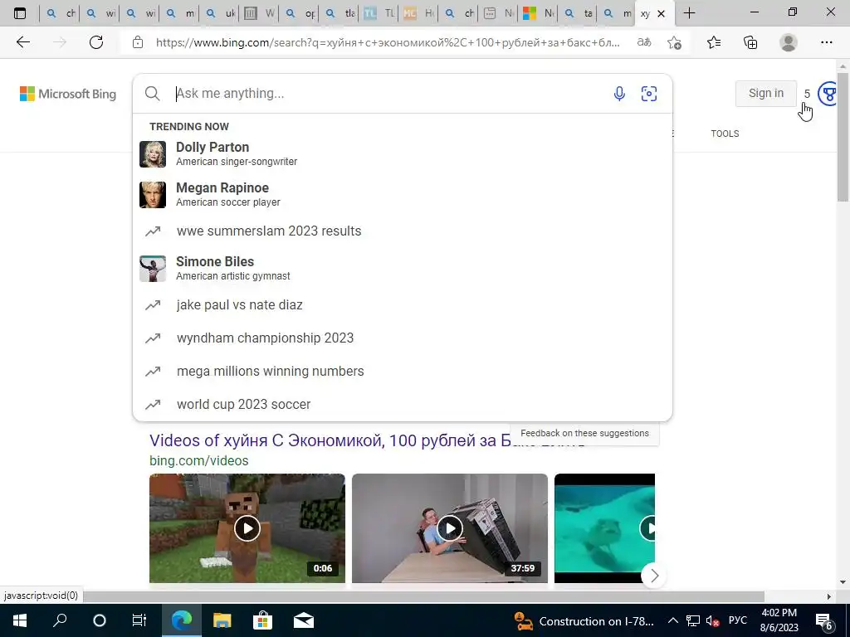Open the Favorites list icon

pyautogui.click(x=714, y=42)
